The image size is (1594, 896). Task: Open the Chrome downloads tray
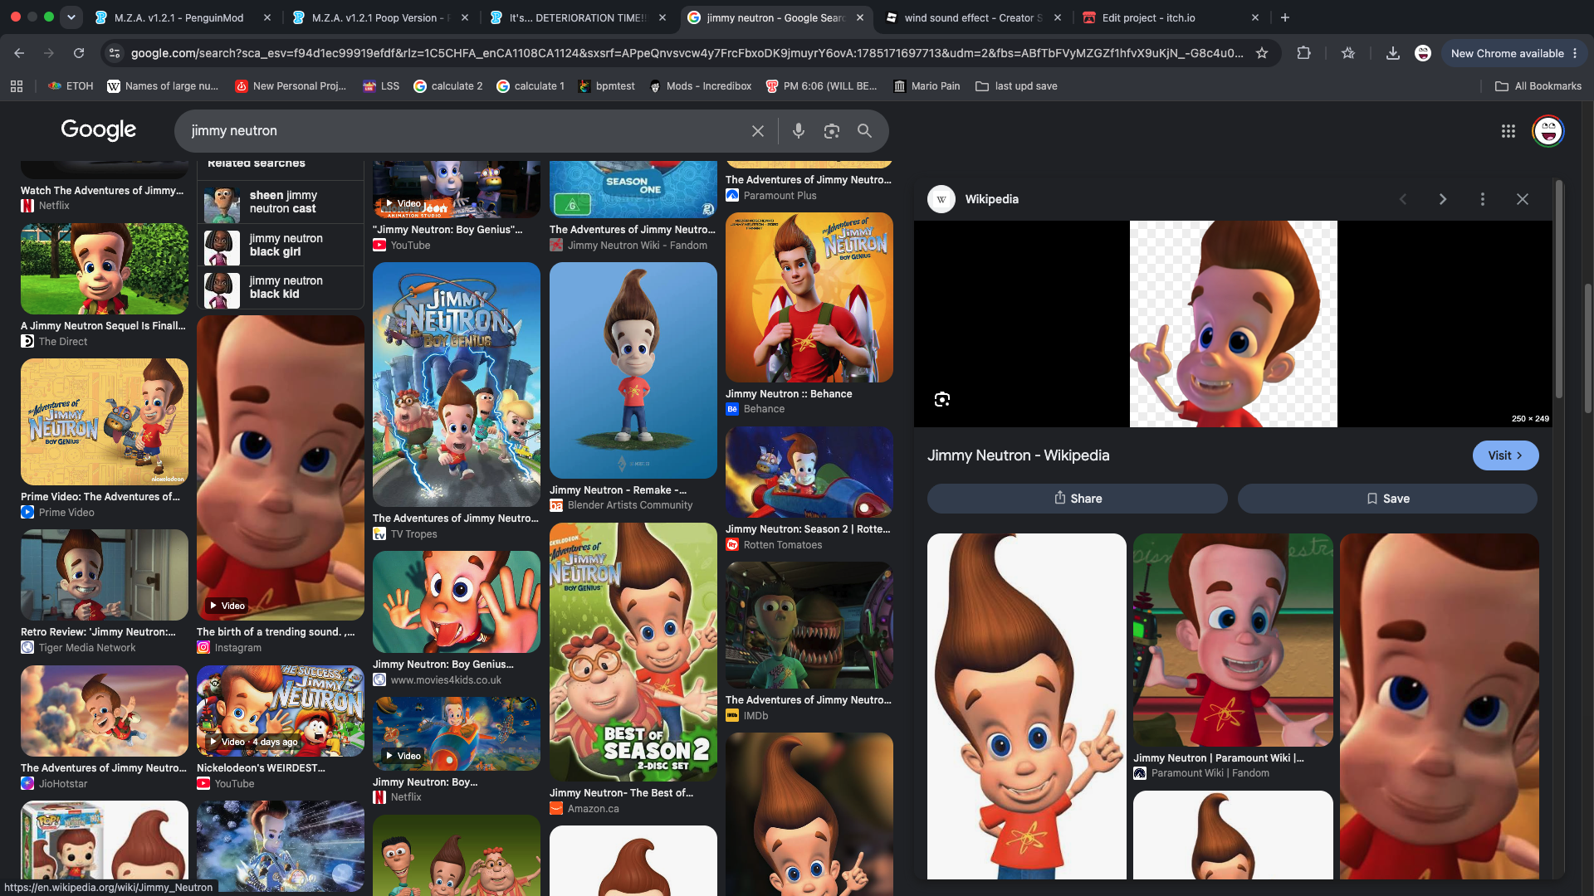tap(1392, 53)
